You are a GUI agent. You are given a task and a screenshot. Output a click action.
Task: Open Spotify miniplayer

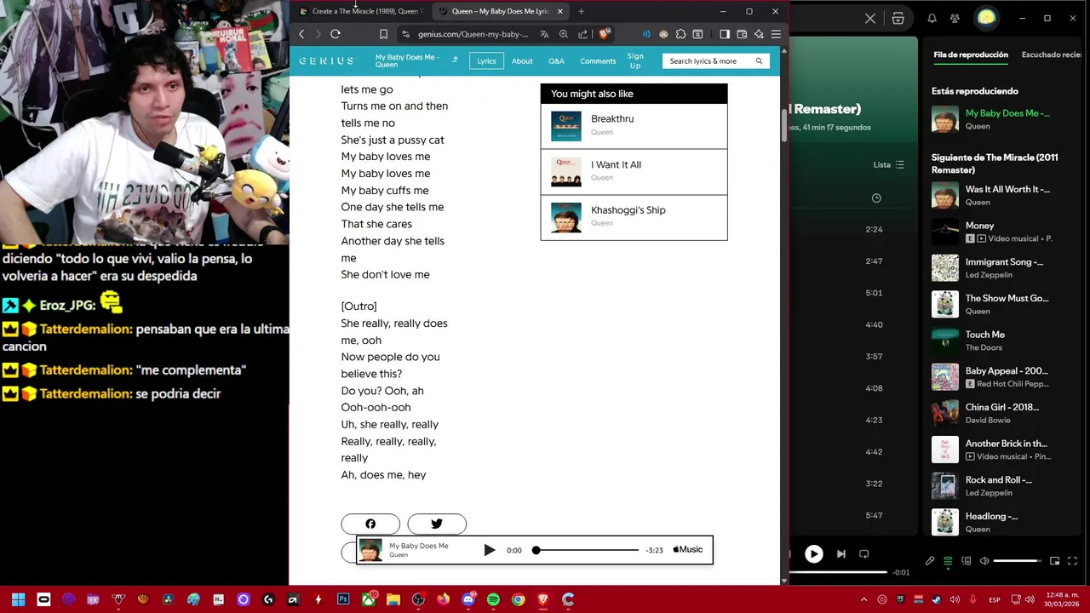pyautogui.click(x=1055, y=561)
